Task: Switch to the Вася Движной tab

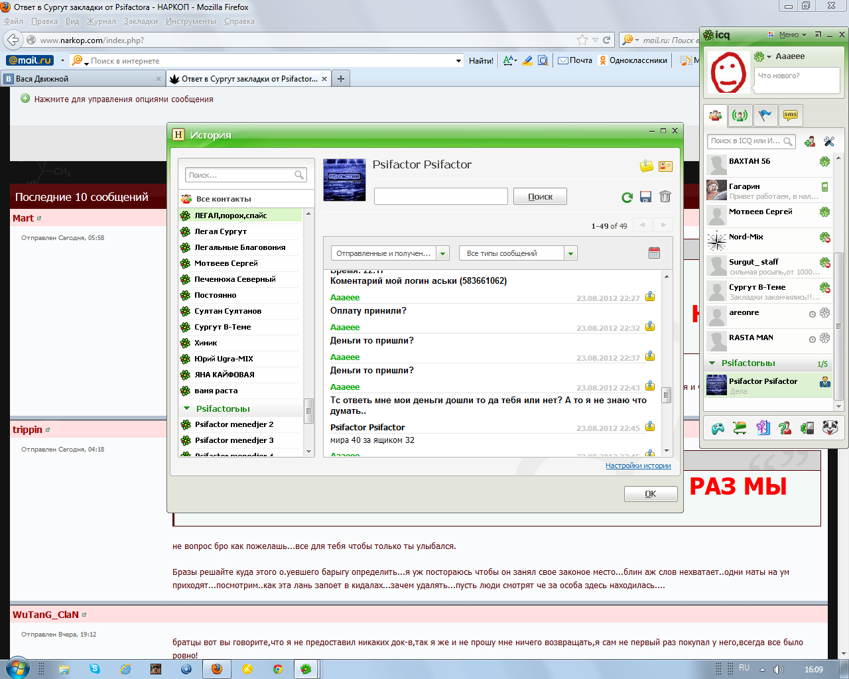Action: coord(83,79)
